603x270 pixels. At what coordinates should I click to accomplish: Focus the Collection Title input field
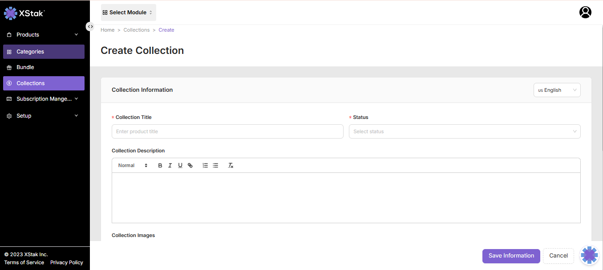point(227,131)
